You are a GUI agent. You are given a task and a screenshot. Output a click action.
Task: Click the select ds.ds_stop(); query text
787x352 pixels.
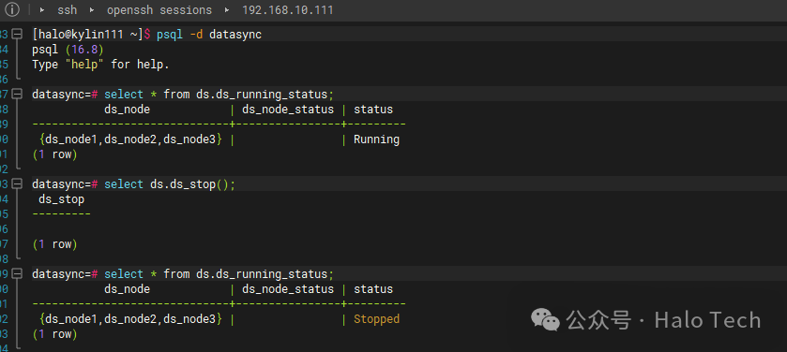(x=170, y=184)
